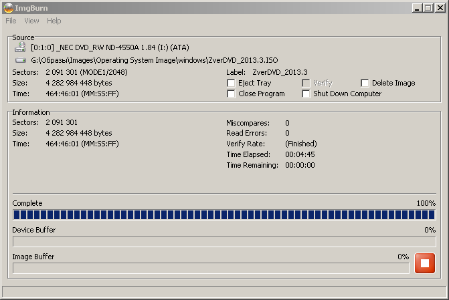Click the Verify Rate (Finished) value
This screenshot has width=449, height=300.
(x=301, y=144)
